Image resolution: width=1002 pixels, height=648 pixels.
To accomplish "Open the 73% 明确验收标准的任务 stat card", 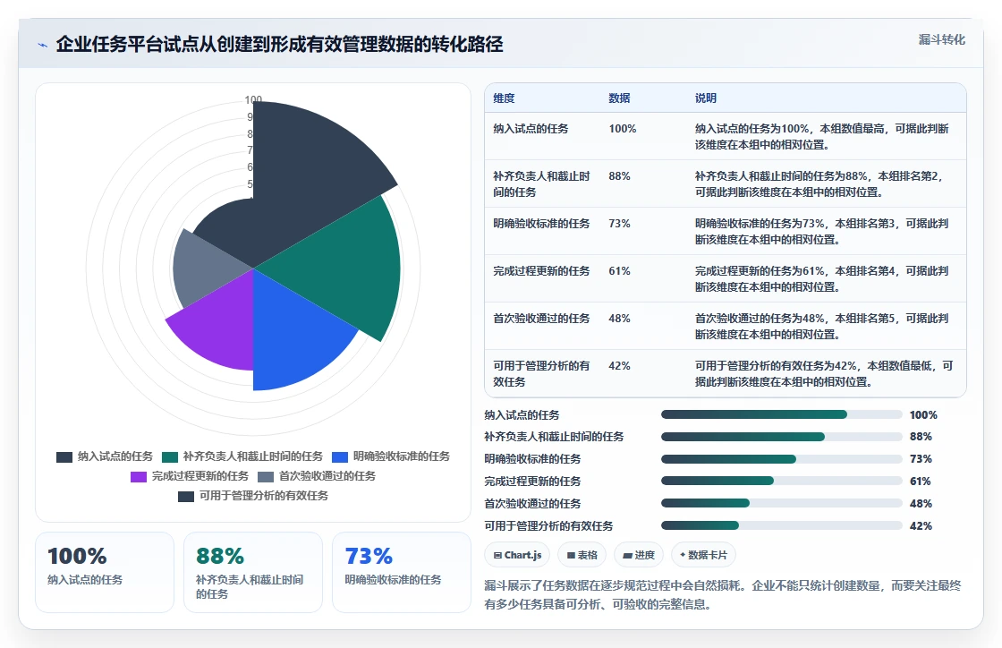I will coord(402,573).
